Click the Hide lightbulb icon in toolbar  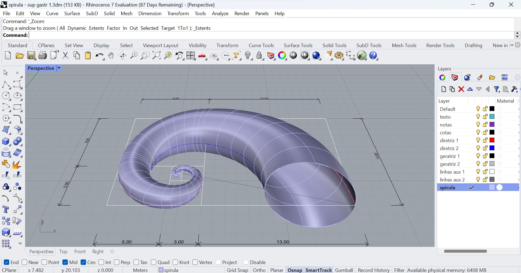(248, 56)
